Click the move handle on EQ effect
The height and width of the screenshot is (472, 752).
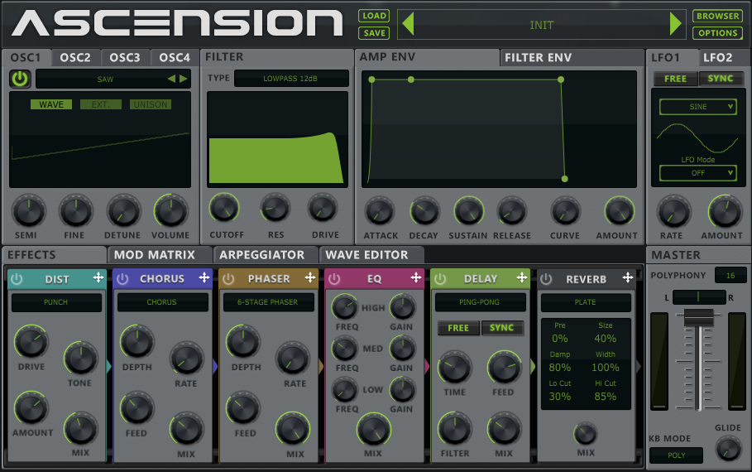click(416, 278)
